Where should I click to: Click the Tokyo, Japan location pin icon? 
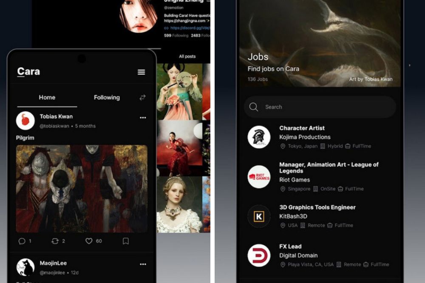(x=283, y=146)
